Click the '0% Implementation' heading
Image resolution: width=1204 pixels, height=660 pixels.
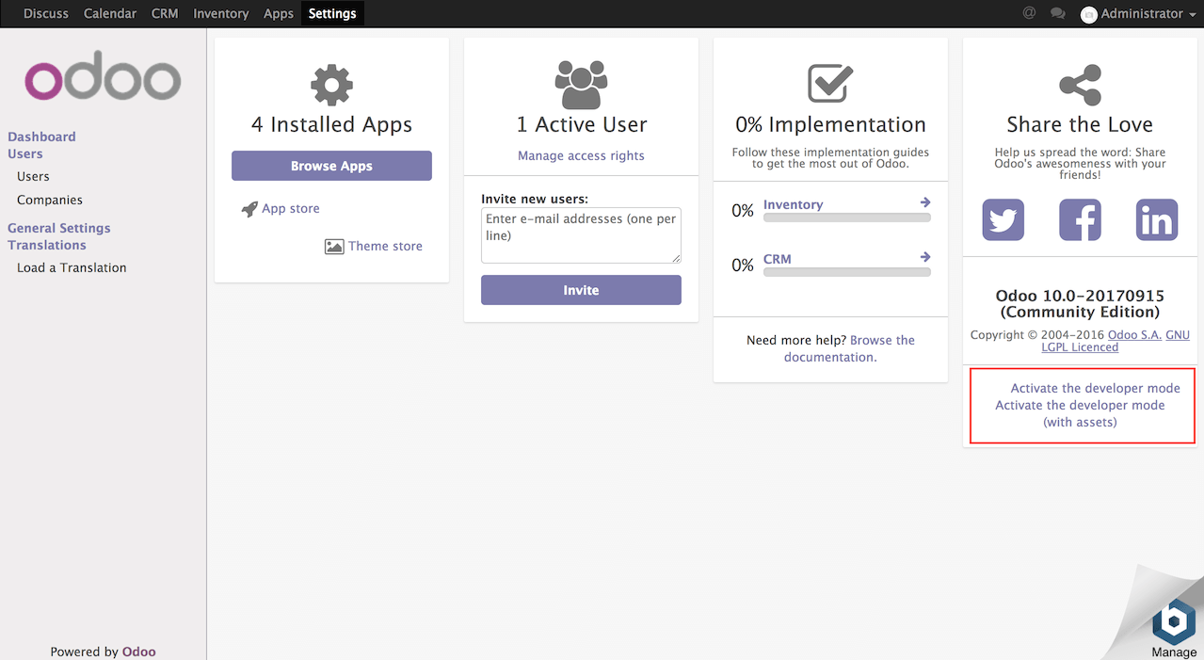(830, 124)
